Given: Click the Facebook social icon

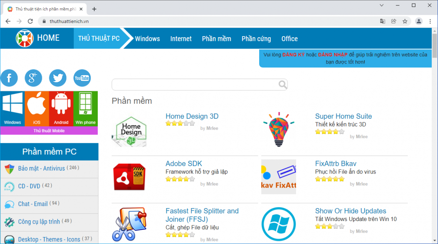Looking at the screenshot, I should click(x=9, y=78).
